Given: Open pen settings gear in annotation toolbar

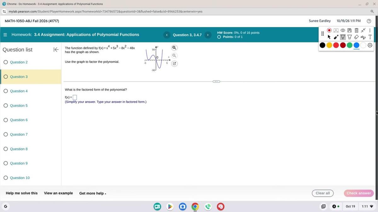Looking at the screenshot, I should [x=370, y=45].
